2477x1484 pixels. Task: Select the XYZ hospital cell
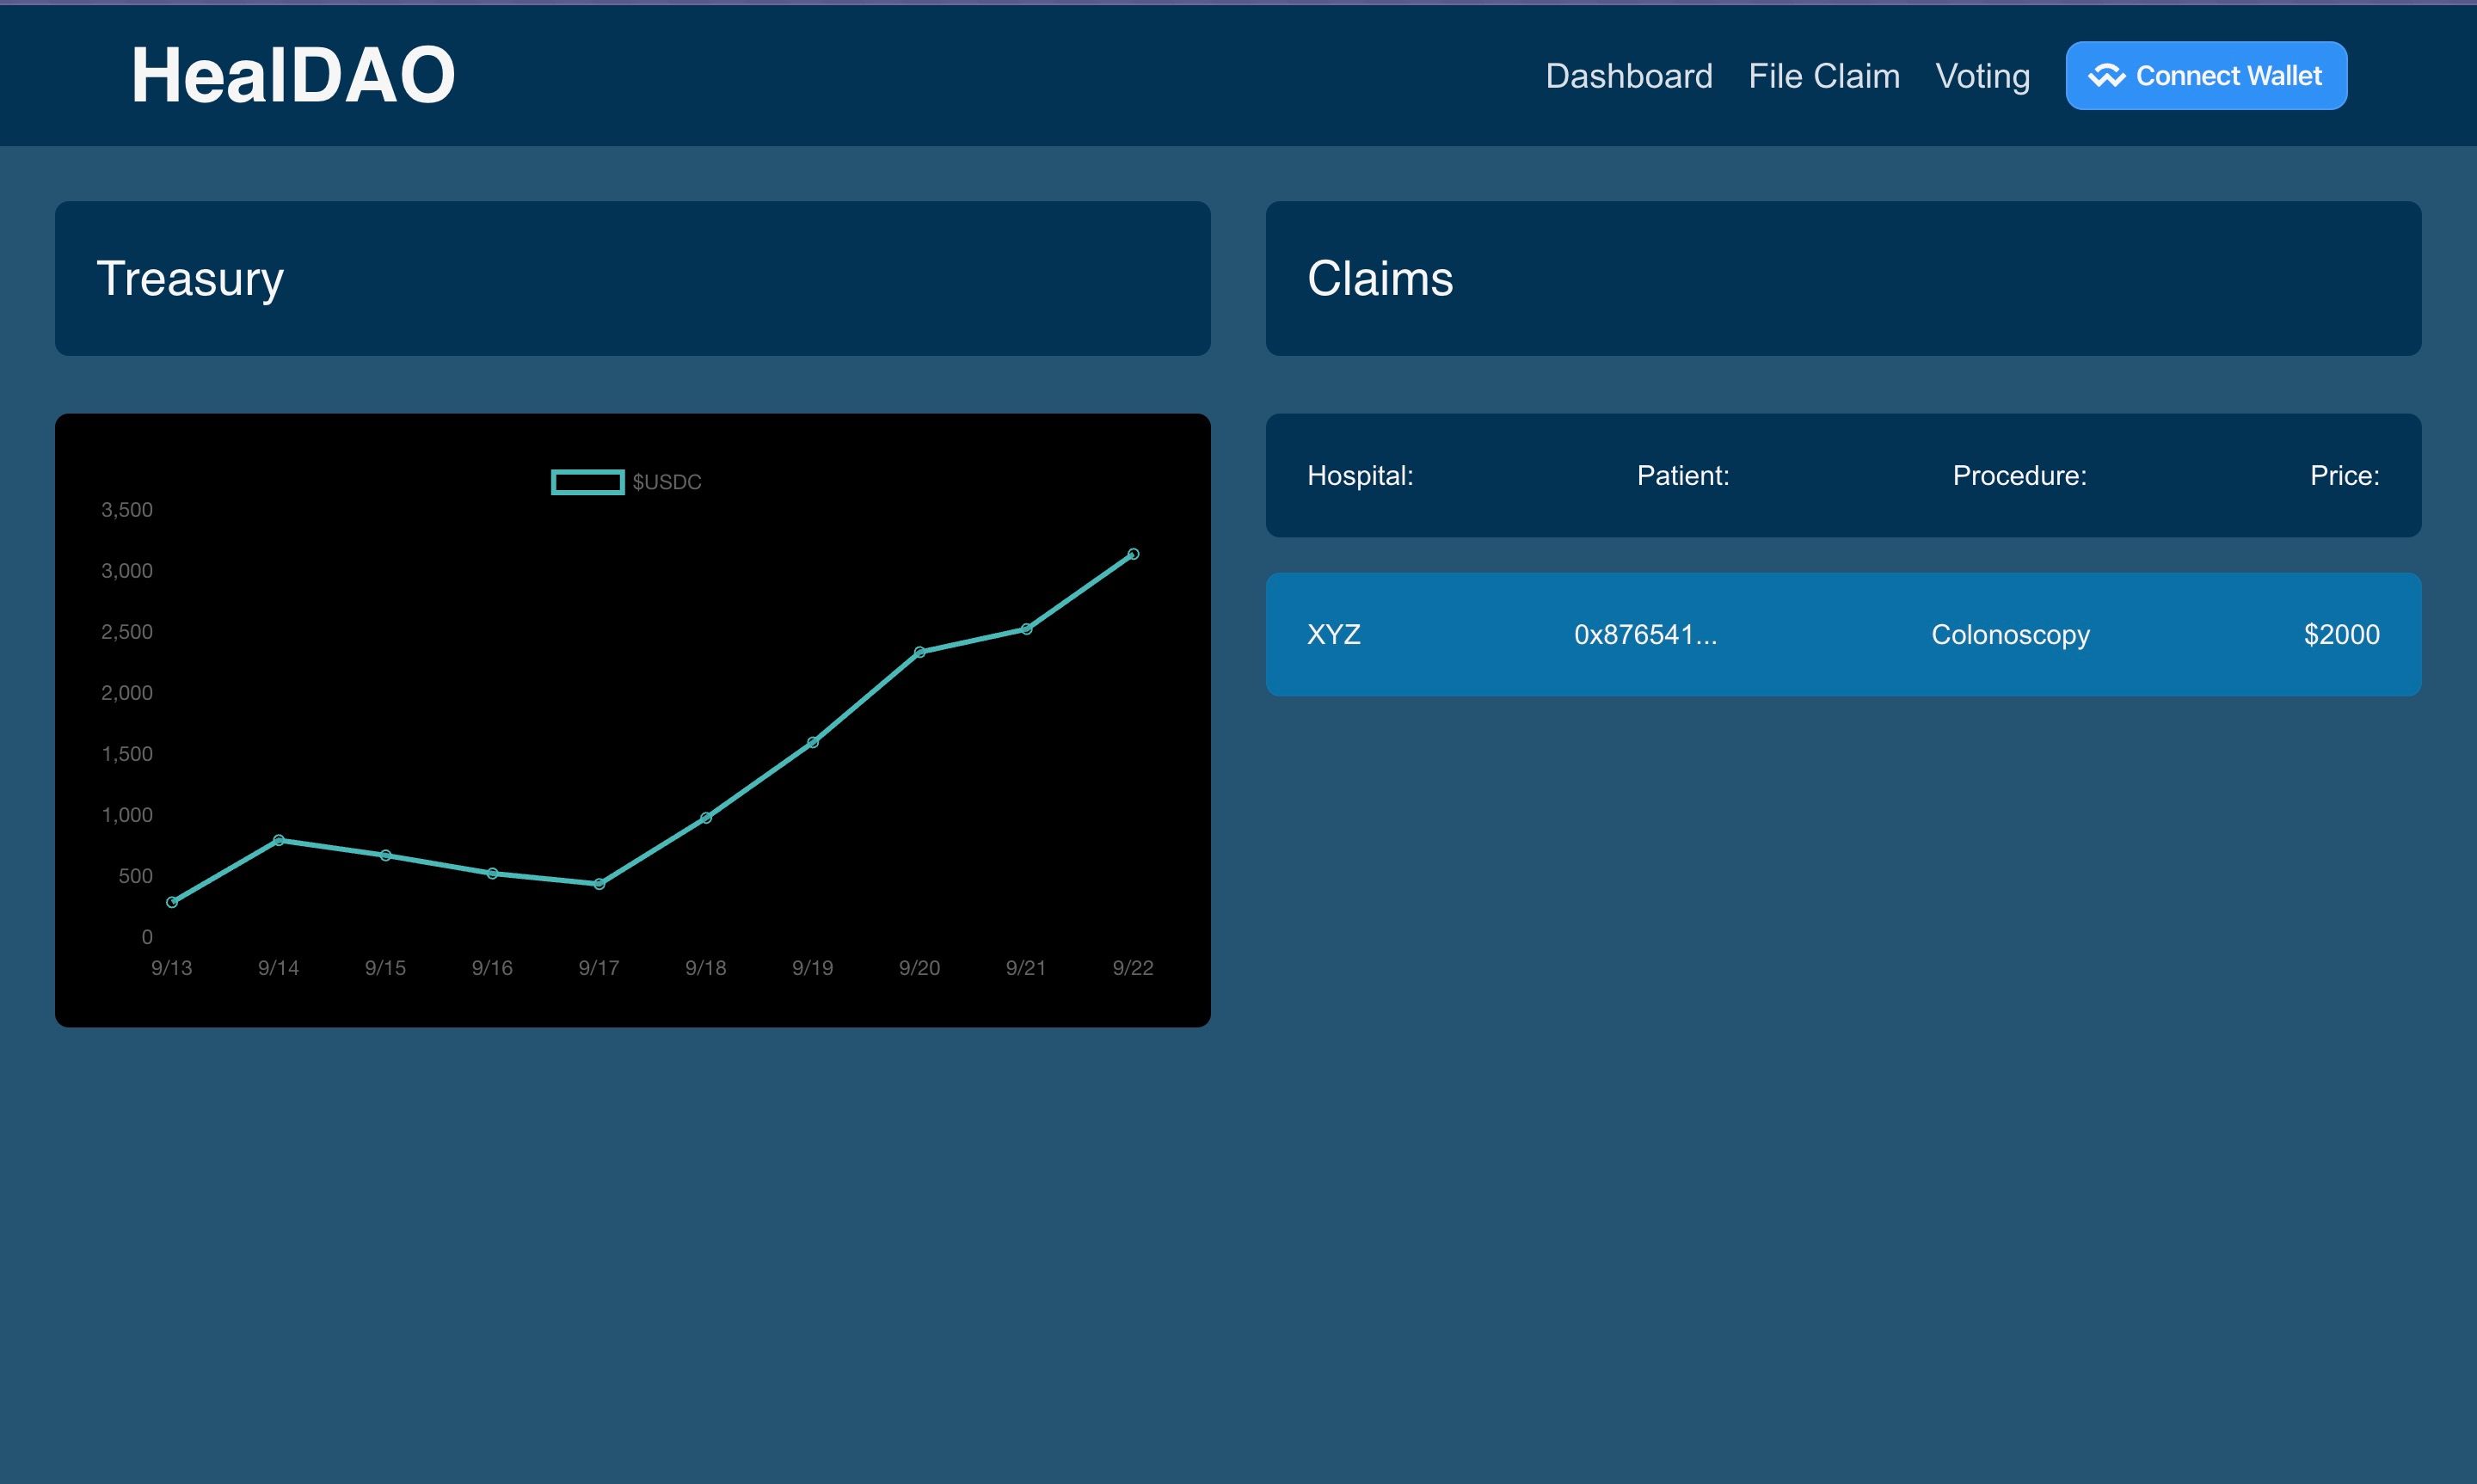pyautogui.click(x=1333, y=635)
